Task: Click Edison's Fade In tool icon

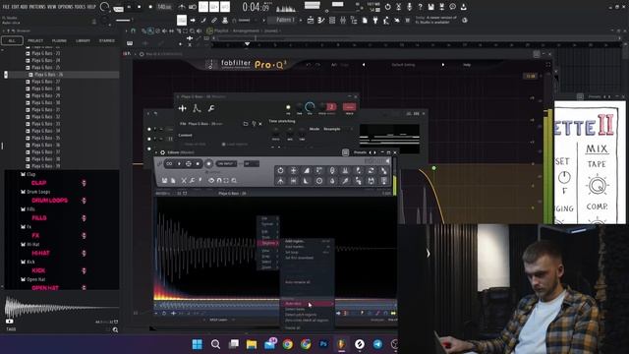Action: coord(307,170)
